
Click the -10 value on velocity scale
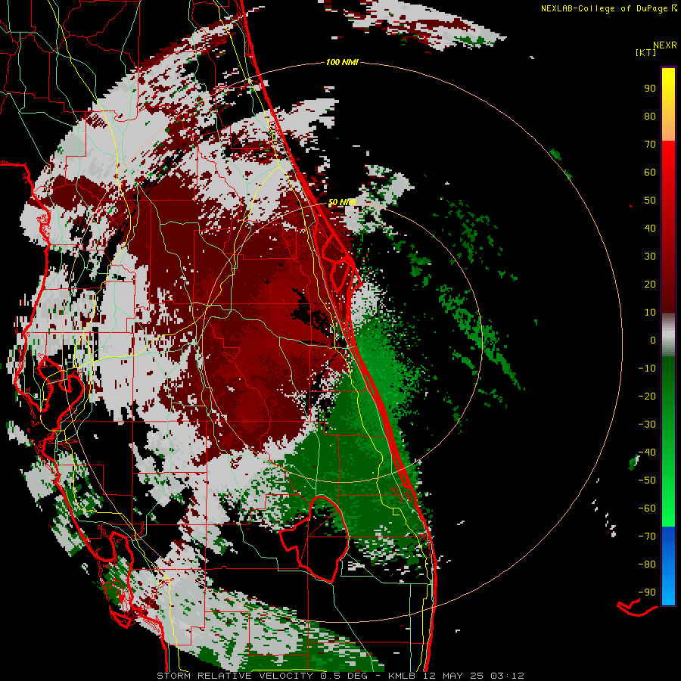[x=647, y=368]
